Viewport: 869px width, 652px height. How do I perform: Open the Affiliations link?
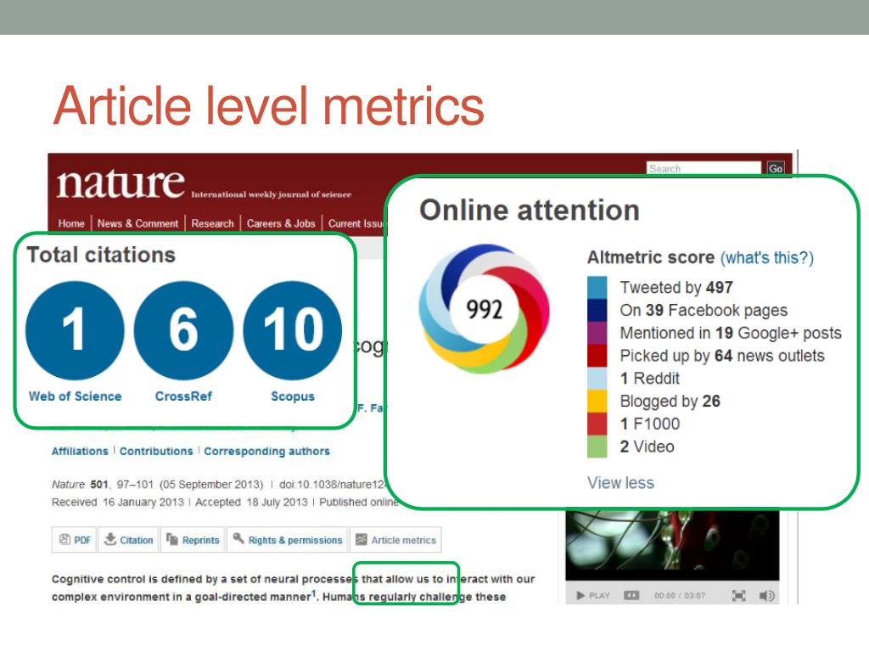[80, 452]
